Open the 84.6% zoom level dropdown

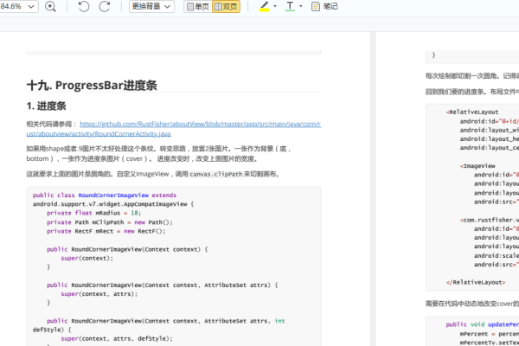(17, 6)
